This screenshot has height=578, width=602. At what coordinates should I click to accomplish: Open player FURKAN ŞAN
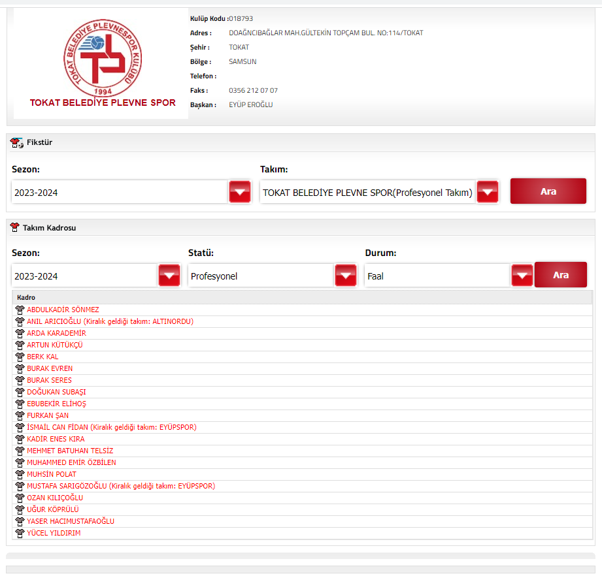(x=48, y=415)
